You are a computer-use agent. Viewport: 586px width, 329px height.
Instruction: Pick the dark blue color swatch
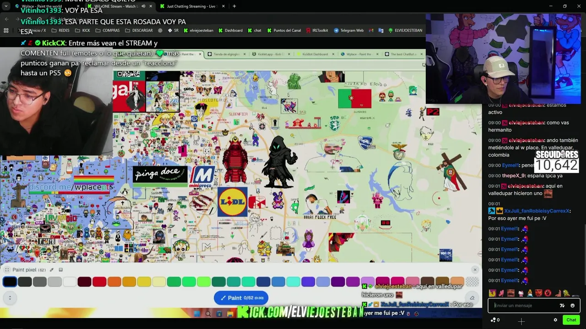pyautogui.click(x=263, y=282)
